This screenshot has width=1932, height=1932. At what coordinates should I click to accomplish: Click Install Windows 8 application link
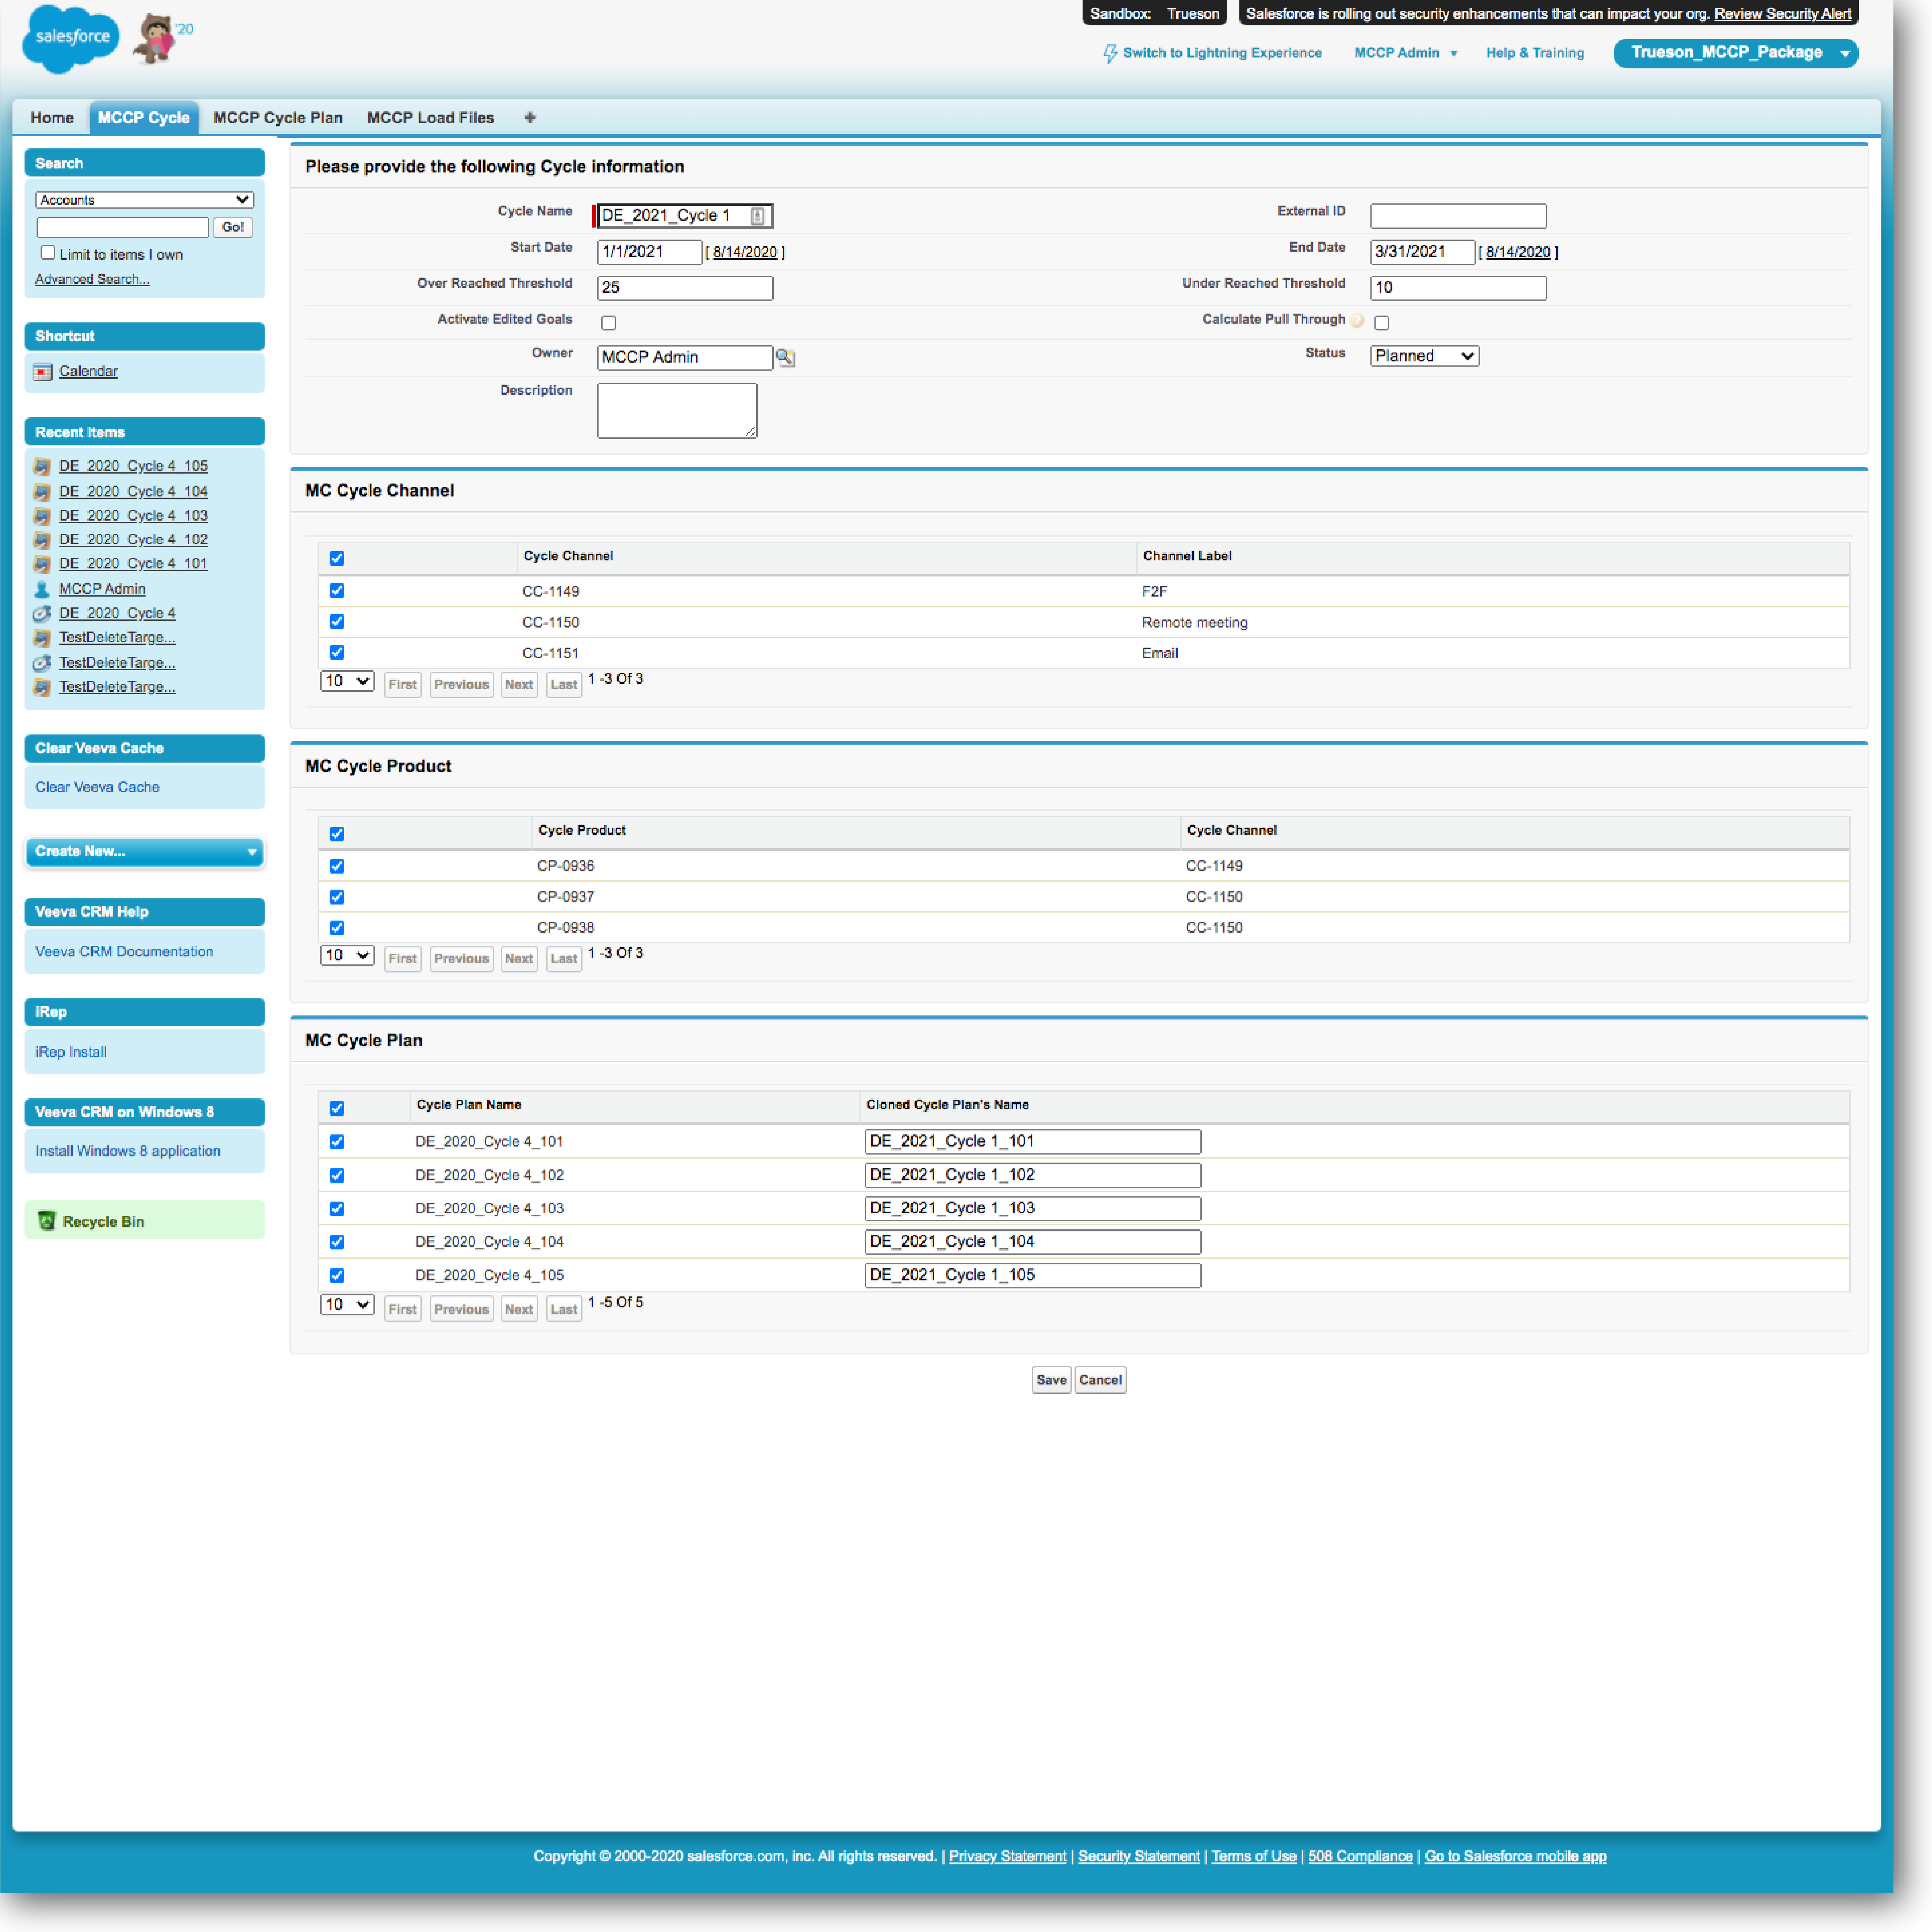click(x=128, y=1151)
